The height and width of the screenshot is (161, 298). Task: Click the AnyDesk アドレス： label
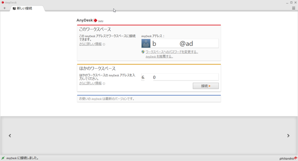(x=153, y=36)
